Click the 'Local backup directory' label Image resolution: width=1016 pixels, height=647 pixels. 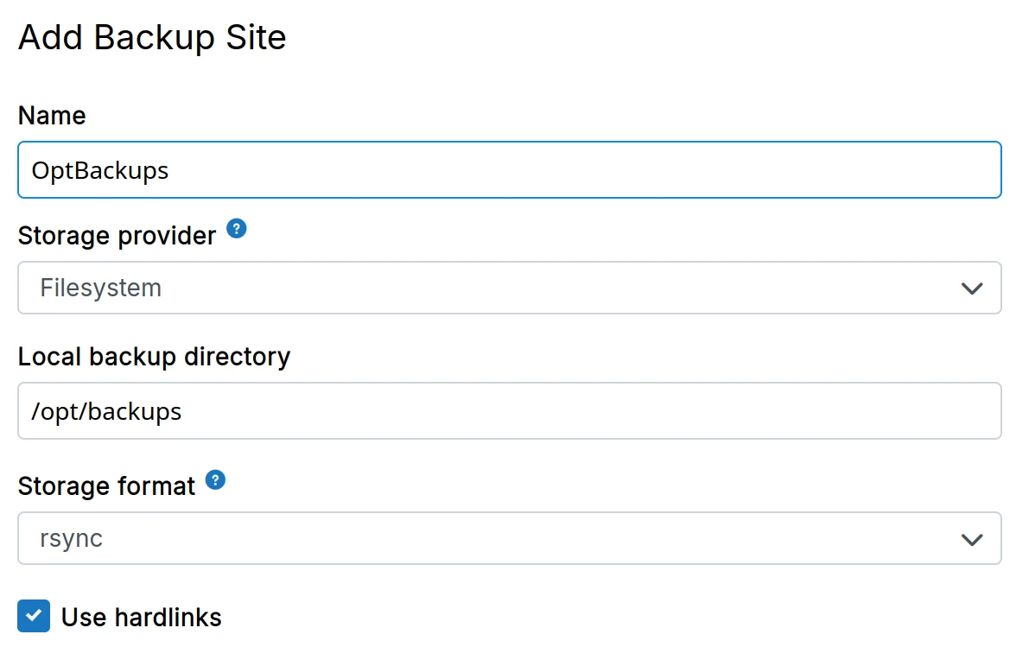tap(154, 357)
